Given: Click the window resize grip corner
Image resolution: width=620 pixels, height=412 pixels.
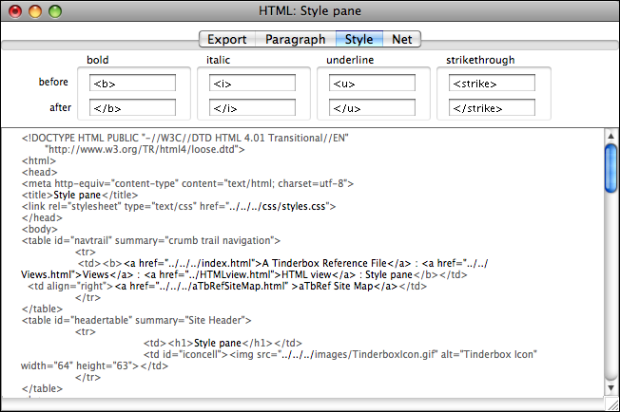Looking at the screenshot, I should [612, 404].
